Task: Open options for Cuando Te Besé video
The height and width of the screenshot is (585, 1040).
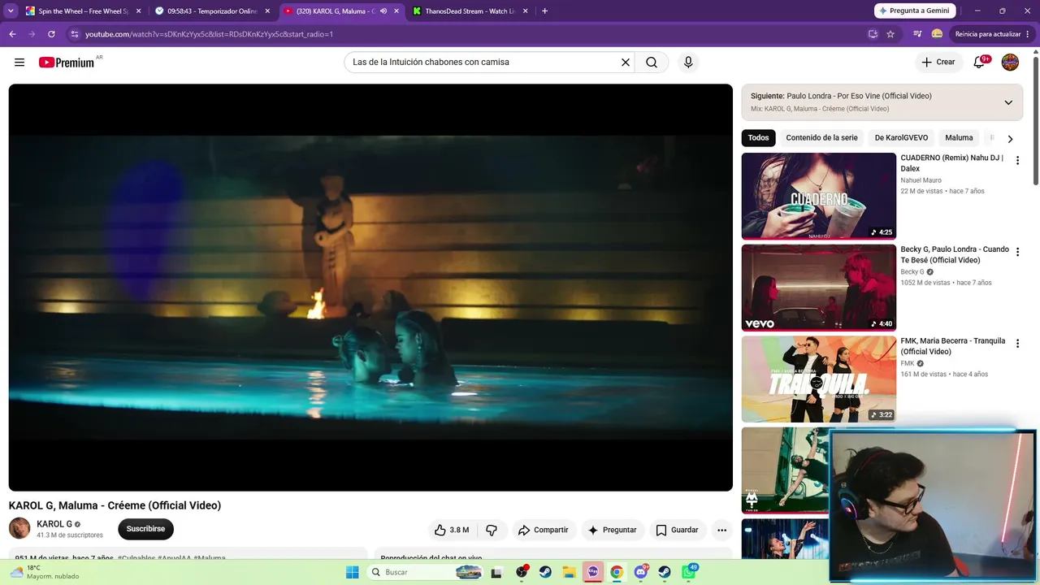Action: click(1017, 253)
